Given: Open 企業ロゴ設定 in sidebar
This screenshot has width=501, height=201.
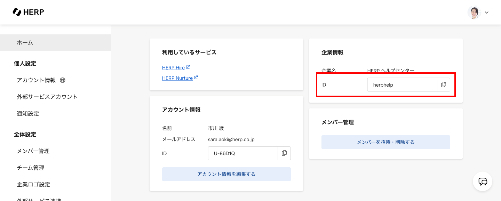Looking at the screenshot, I should tap(33, 184).
